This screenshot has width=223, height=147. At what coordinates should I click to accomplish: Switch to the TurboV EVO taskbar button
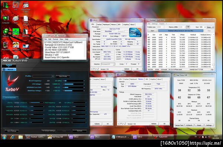[163, 137]
